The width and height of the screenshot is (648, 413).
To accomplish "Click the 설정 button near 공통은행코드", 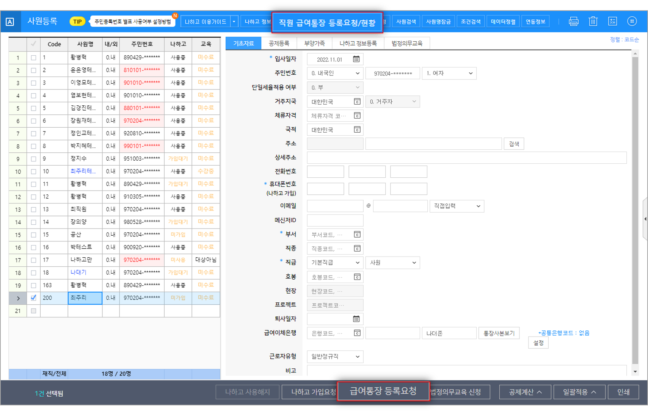I will pos(538,343).
